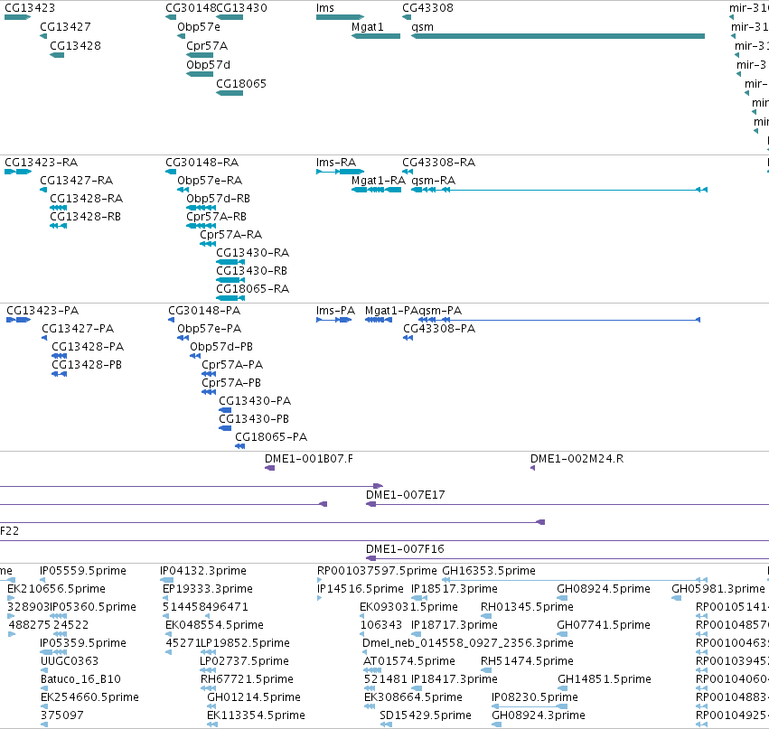Select transcript CG30148-RA
This screenshot has width=769, height=729.
202,163
